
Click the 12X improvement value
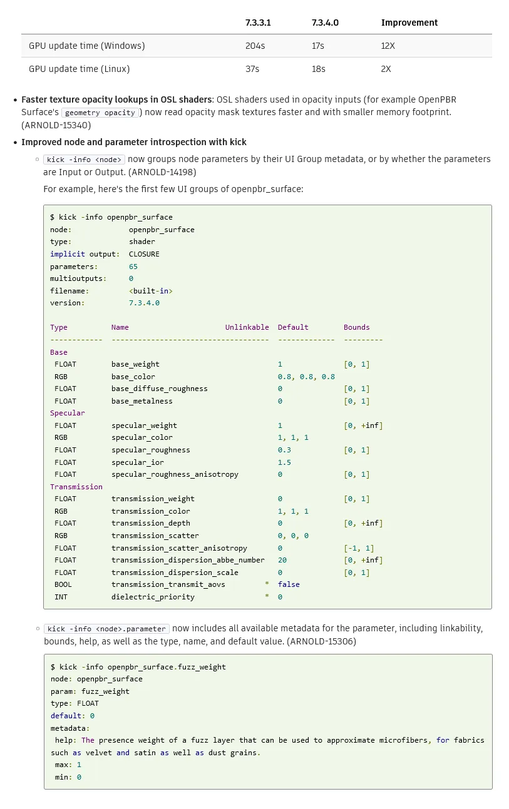388,46
